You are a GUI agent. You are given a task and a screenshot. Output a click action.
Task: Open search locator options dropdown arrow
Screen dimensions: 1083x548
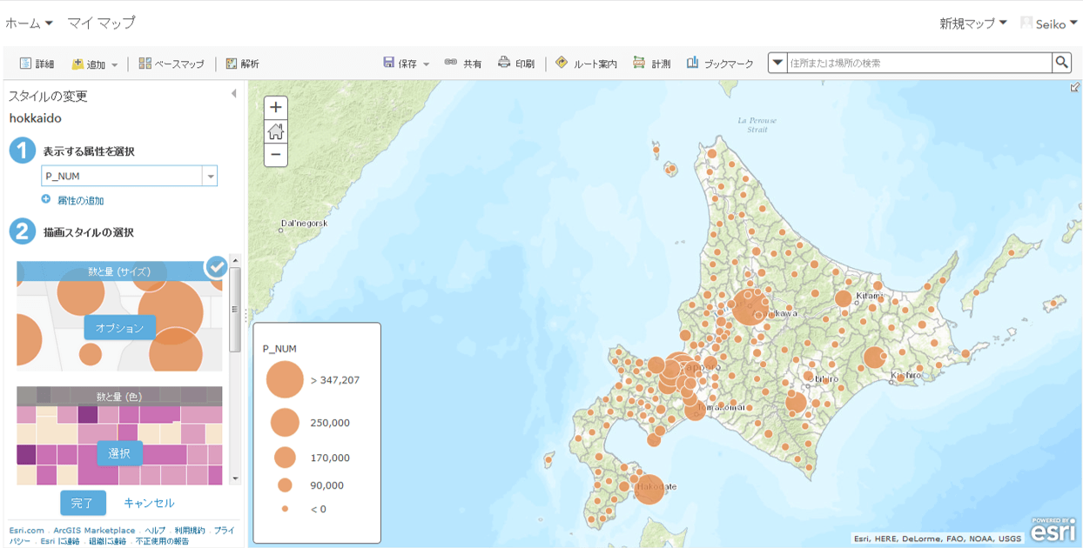(x=778, y=63)
